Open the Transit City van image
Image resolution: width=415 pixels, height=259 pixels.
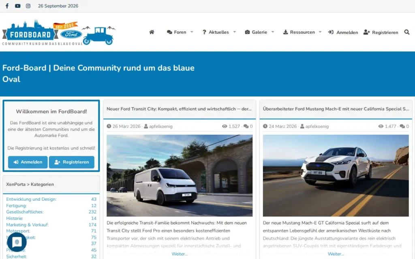click(x=180, y=176)
